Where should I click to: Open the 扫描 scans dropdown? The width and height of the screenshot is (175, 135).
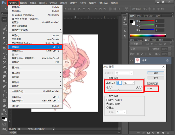(121, 112)
